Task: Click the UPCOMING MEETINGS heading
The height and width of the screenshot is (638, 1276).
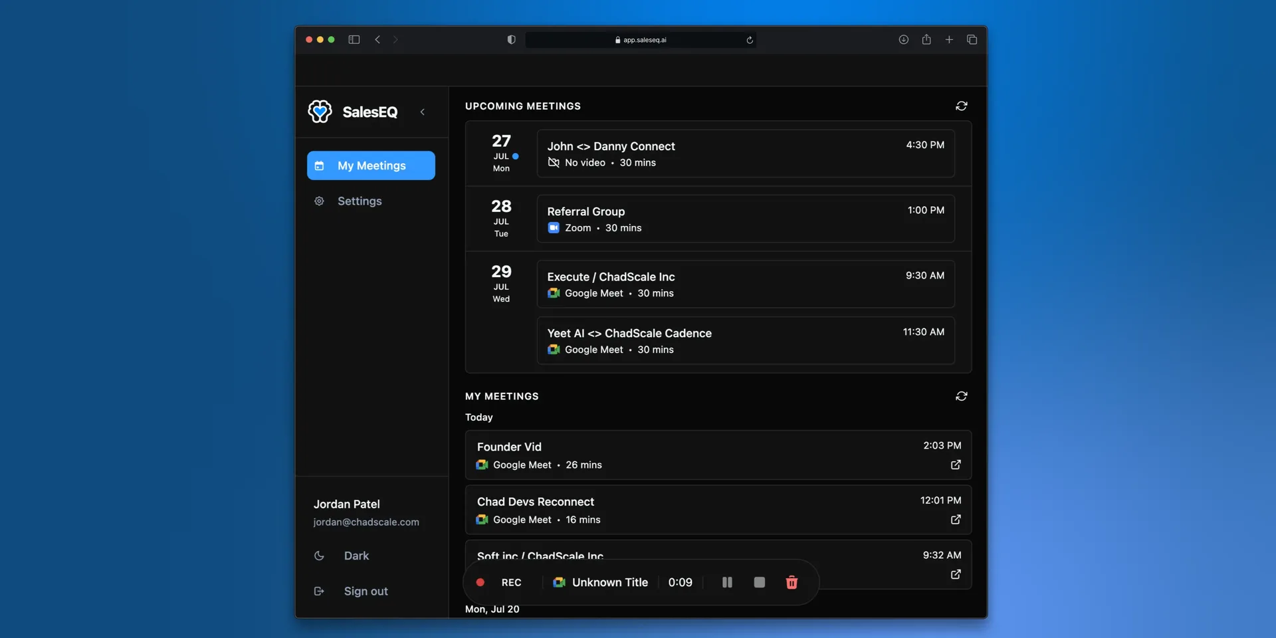Action: coord(523,106)
